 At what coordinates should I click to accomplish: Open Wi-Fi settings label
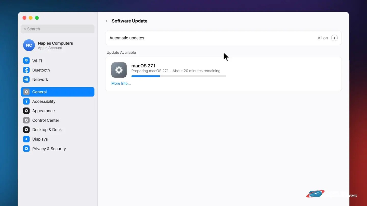click(x=37, y=61)
